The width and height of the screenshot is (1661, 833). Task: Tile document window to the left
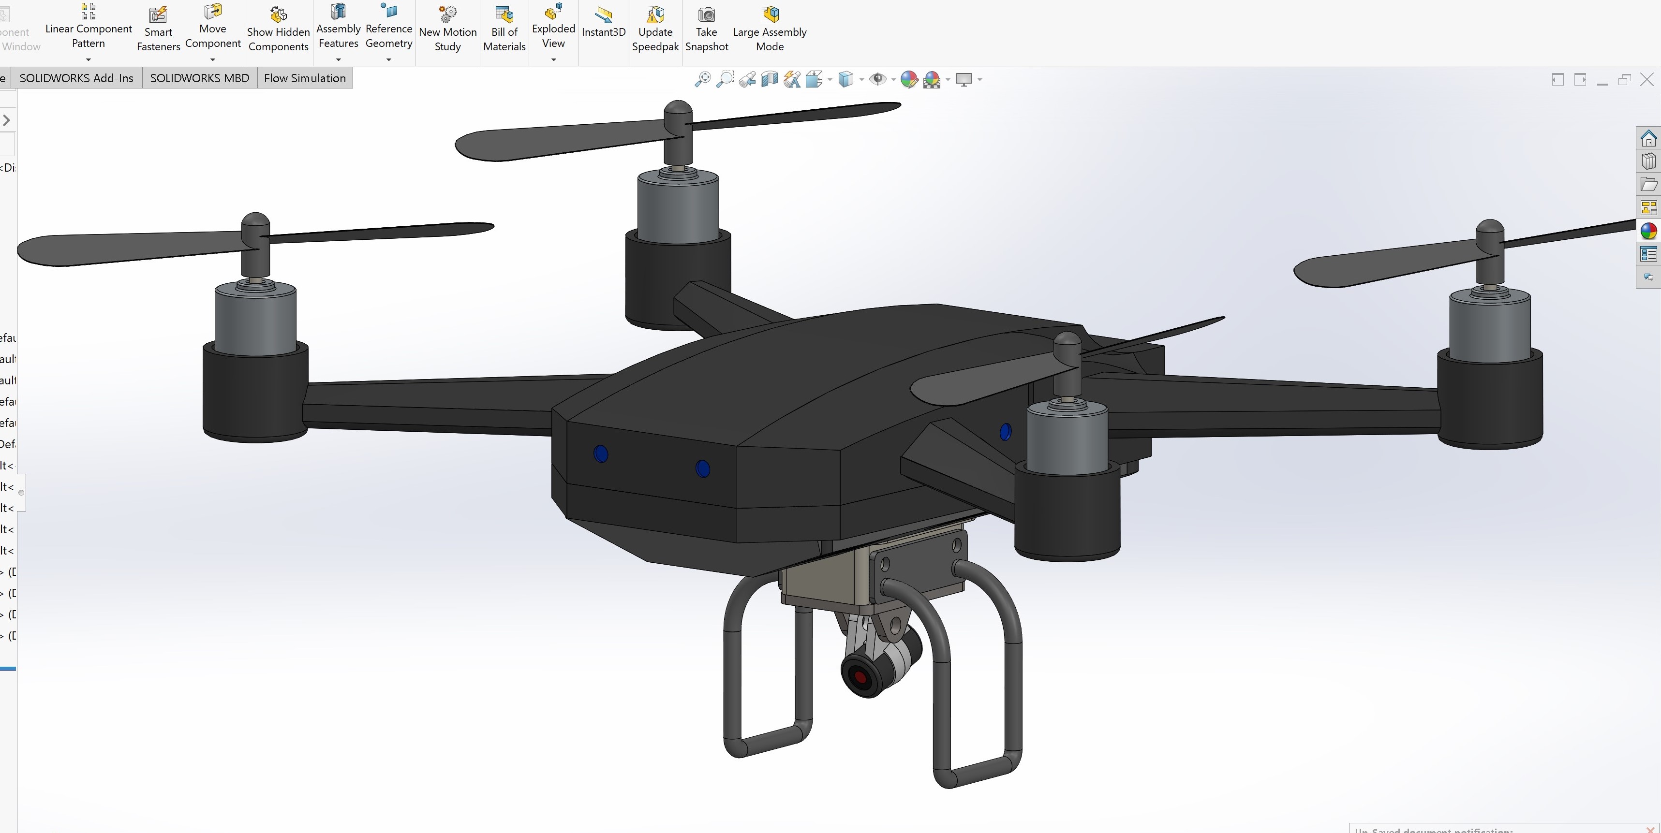(1558, 79)
